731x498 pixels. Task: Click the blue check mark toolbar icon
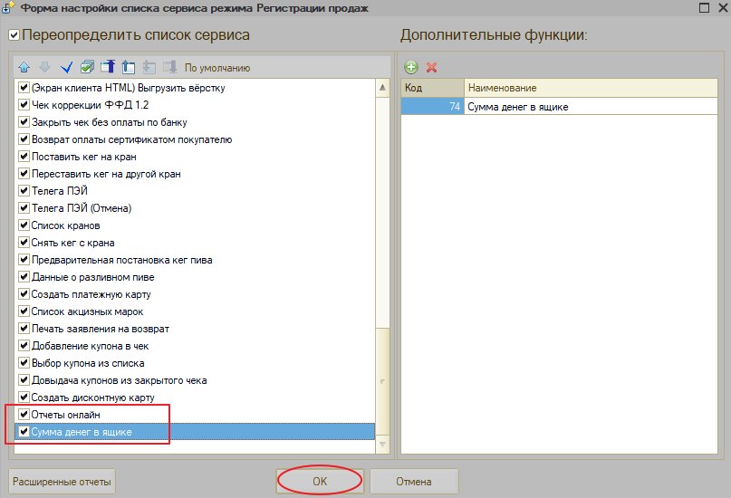(x=66, y=68)
